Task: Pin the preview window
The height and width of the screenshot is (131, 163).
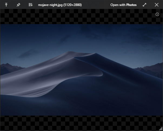Action: point(18,5)
